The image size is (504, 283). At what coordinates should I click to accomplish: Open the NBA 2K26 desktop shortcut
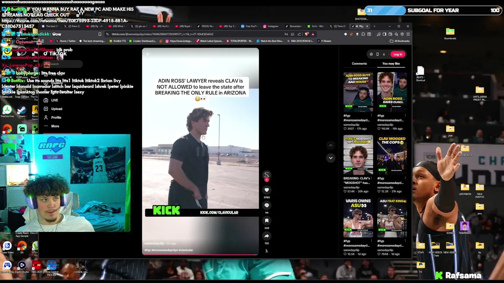coord(37,267)
